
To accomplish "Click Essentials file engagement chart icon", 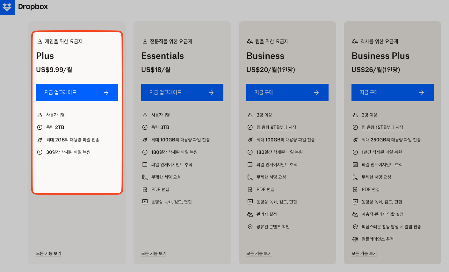I will 145,165.
